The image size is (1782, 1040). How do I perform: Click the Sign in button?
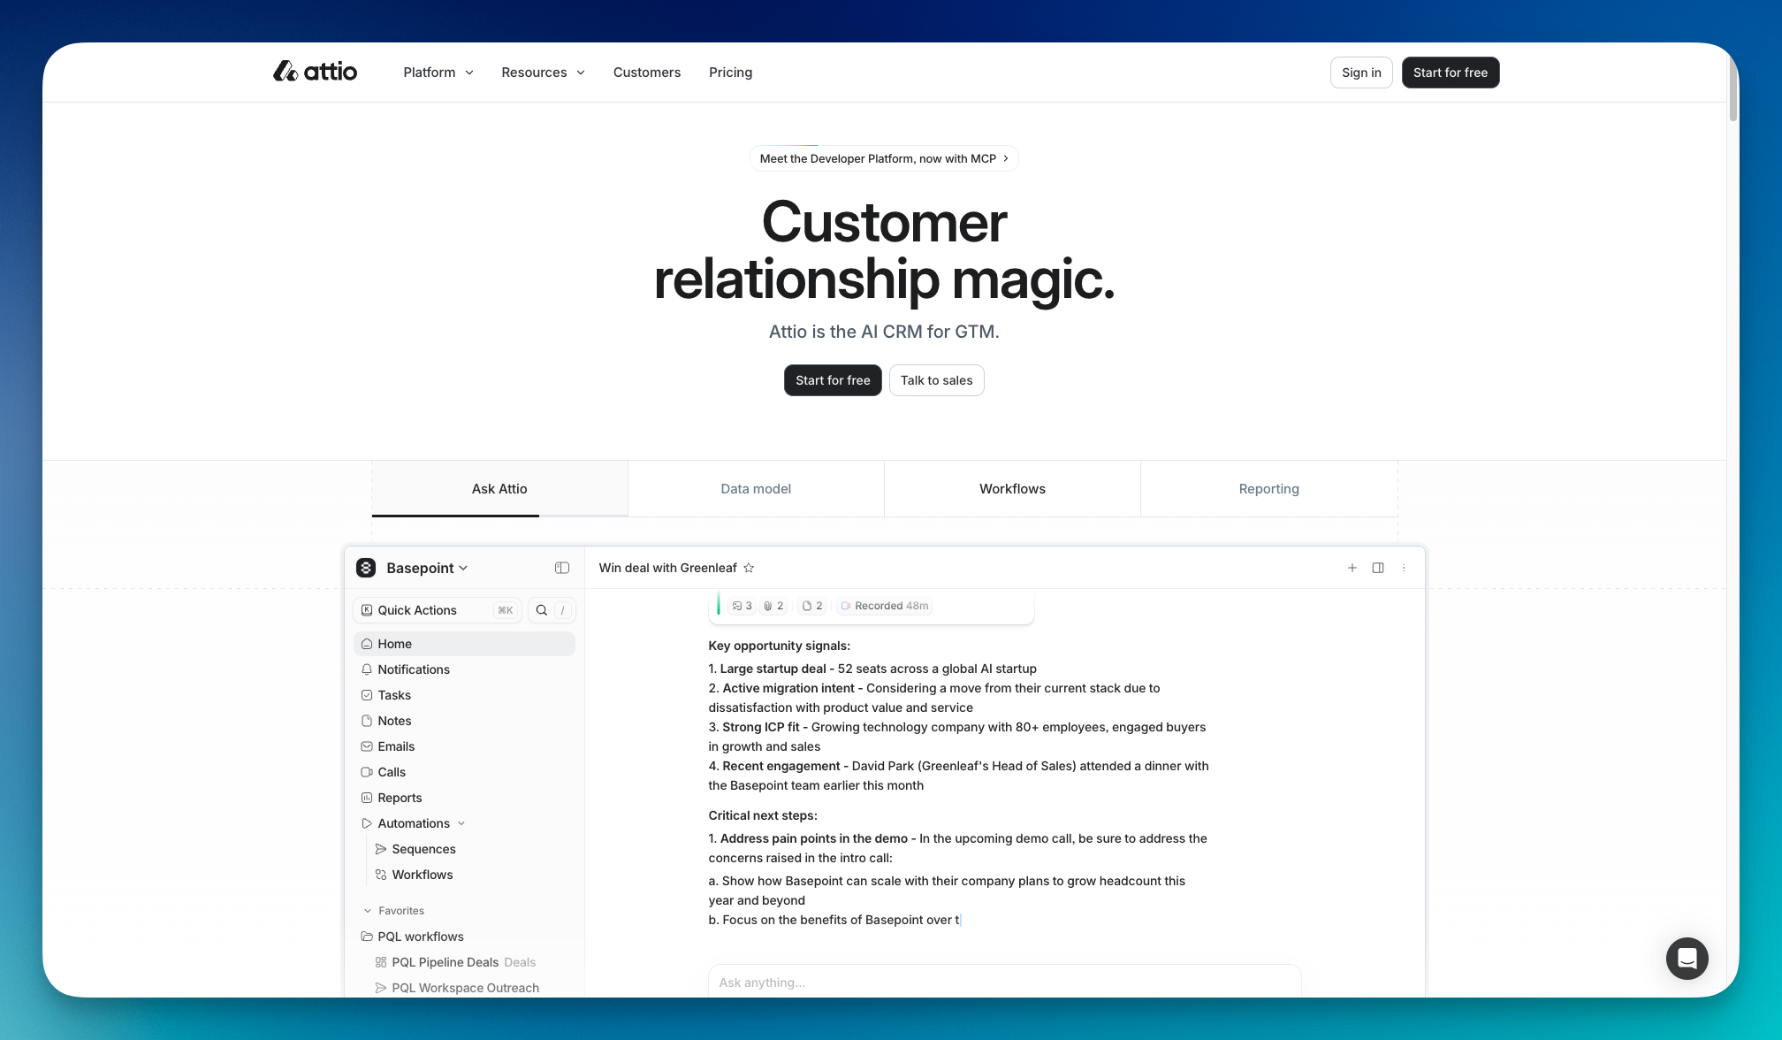coord(1361,73)
